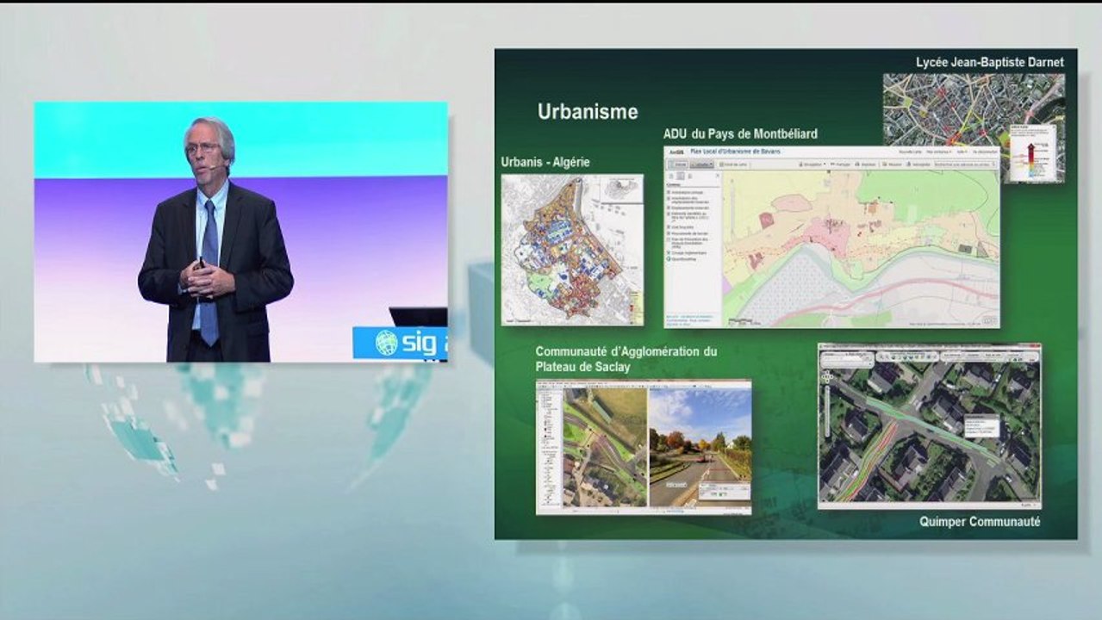Open the Plateau de Saclay street view pane
The width and height of the screenshot is (1102, 620).
point(699,447)
